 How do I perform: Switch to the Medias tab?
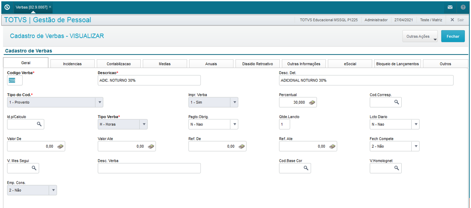click(165, 64)
